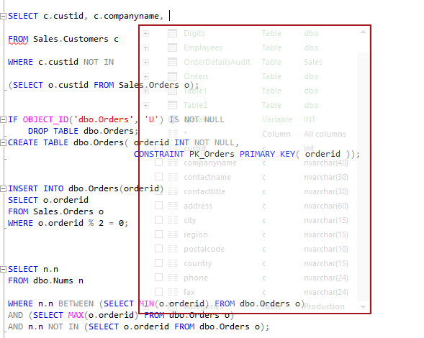Expand the Employees table node
Screen dimensions: 424x338
click(x=145, y=47)
